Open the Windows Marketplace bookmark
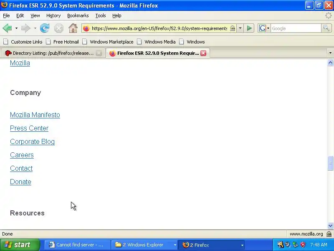The width and height of the screenshot is (334, 251). click(108, 42)
